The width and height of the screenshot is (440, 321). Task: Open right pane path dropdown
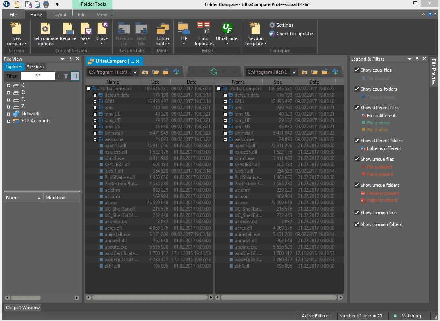coord(294,72)
